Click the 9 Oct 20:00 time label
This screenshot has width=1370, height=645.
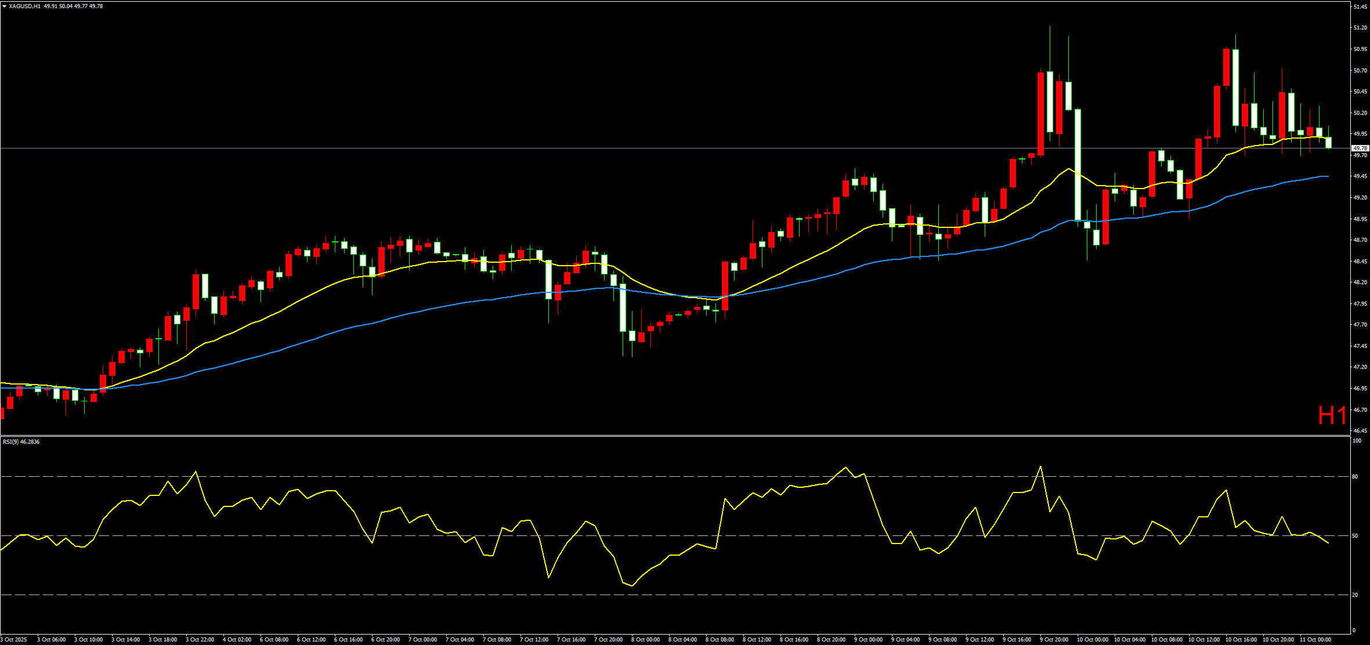(1054, 640)
